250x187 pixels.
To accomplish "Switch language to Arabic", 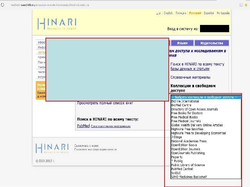I will (x=158, y=13).
